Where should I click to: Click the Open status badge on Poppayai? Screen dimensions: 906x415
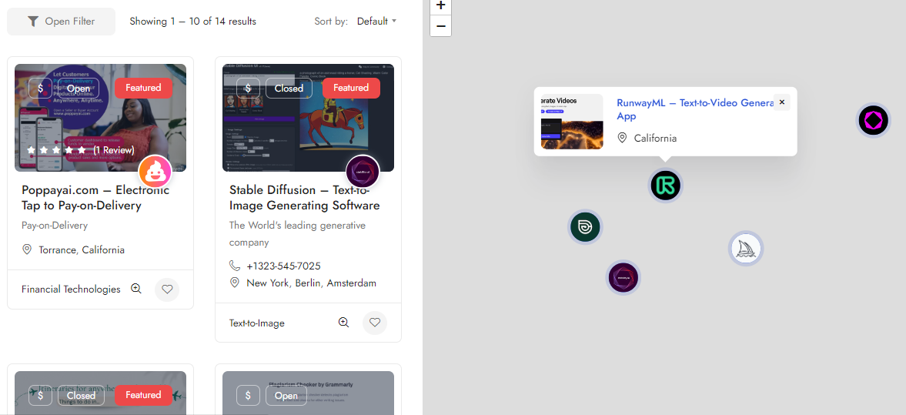coord(78,89)
